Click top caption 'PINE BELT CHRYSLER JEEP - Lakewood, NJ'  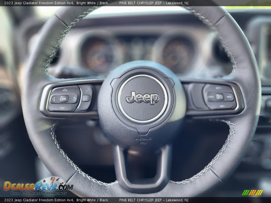154,3
